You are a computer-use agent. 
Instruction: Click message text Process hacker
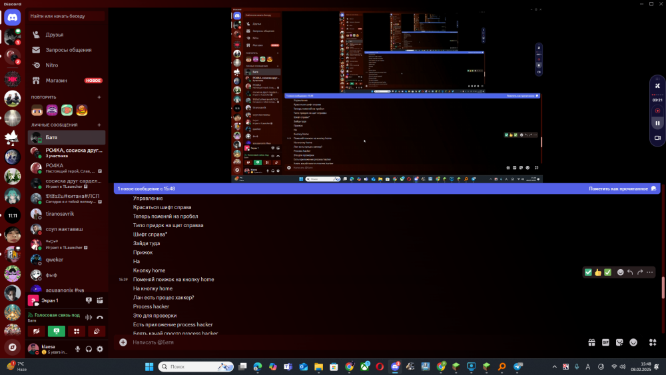(151, 306)
